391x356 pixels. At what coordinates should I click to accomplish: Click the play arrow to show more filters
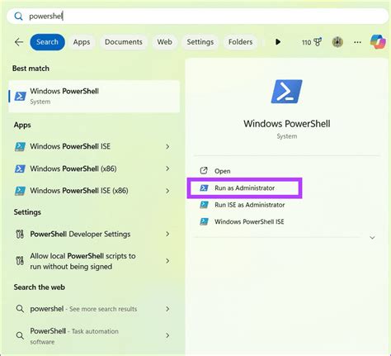coord(278,42)
